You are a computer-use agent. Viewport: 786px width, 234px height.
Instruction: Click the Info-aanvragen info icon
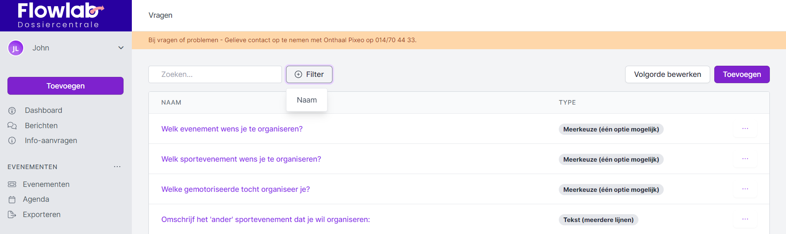point(12,141)
